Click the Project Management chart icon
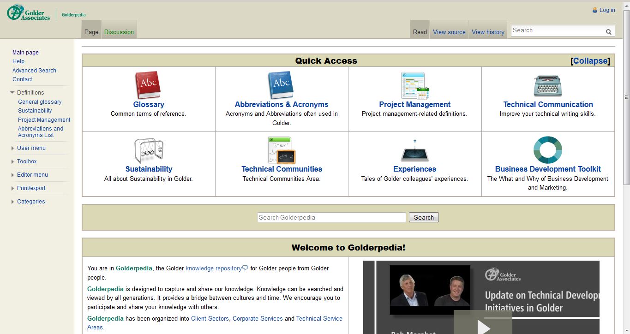The height and width of the screenshot is (334, 630). point(414,86)
